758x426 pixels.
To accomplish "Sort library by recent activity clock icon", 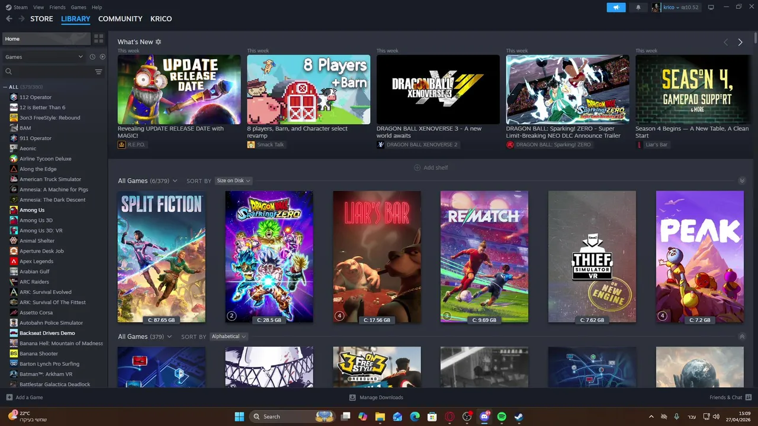I will pos(92,57).
